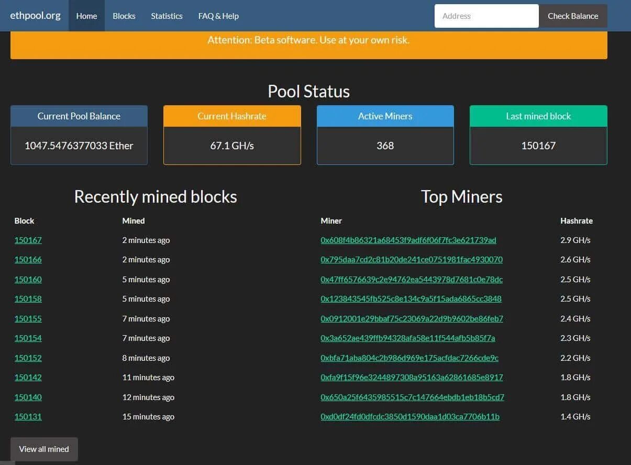631x465 pixels.
Task: Open block 150154 link
Action: click(28, 338)
